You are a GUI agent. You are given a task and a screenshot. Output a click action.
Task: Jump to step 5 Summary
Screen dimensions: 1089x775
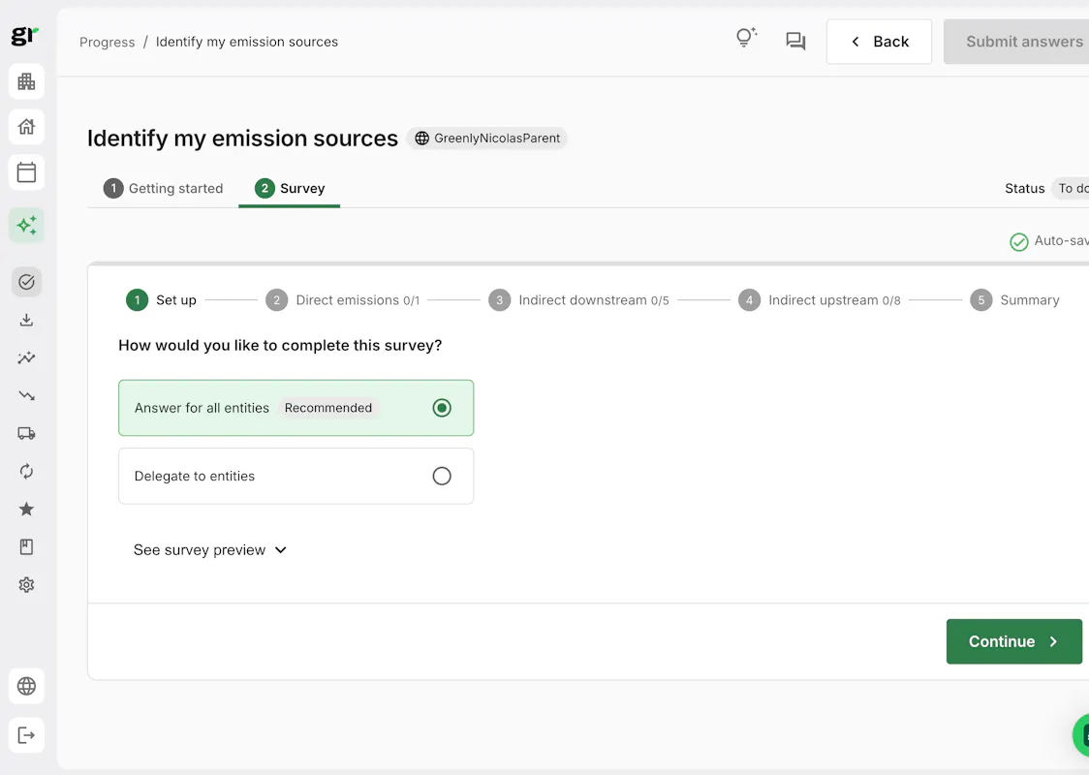click(1014, 300)
